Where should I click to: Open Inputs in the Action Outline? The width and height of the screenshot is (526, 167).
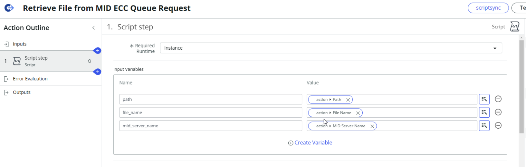coord(20,44)
